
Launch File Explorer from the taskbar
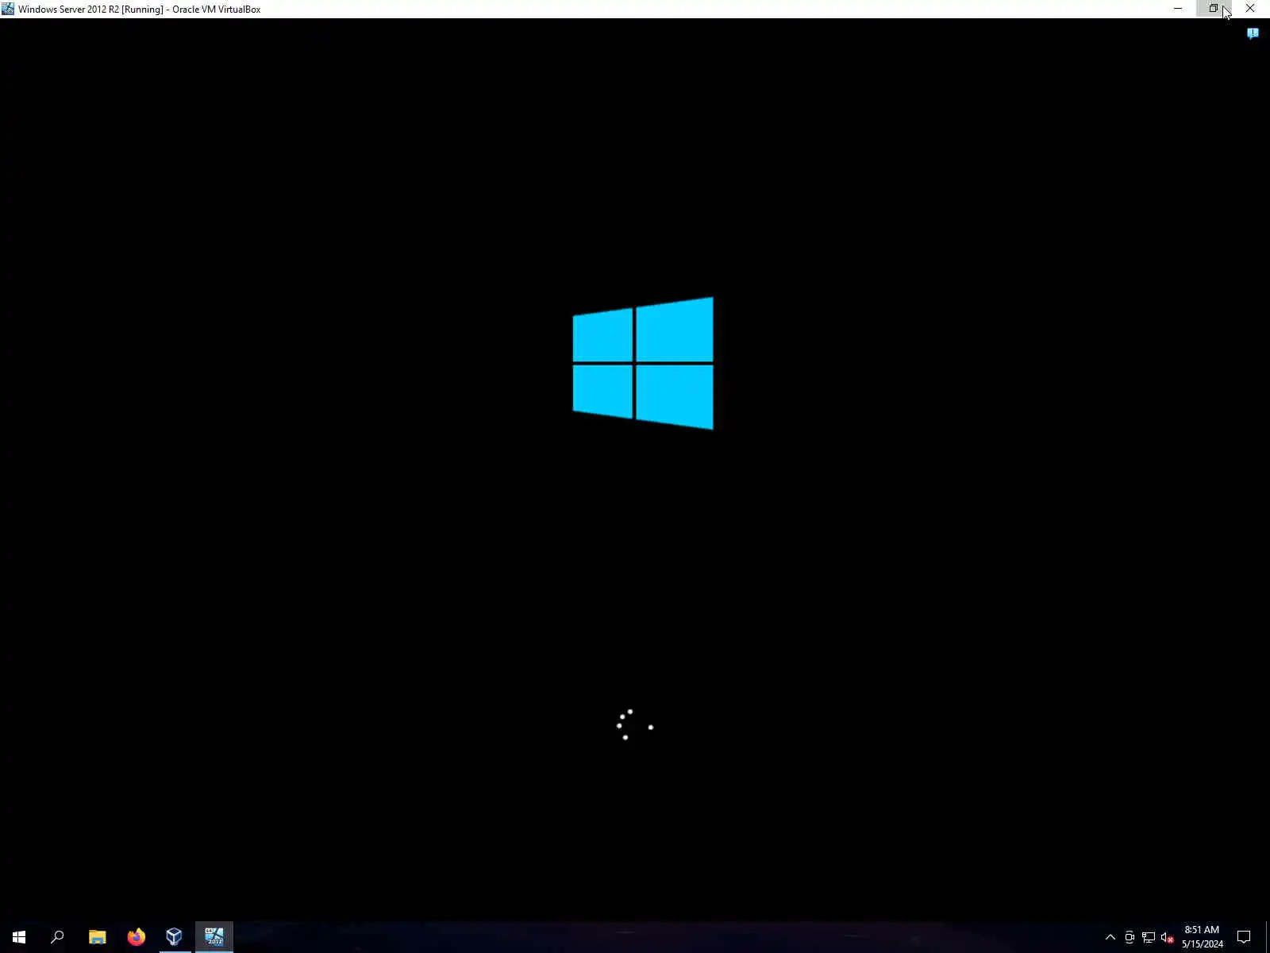[x=97, y=937]
